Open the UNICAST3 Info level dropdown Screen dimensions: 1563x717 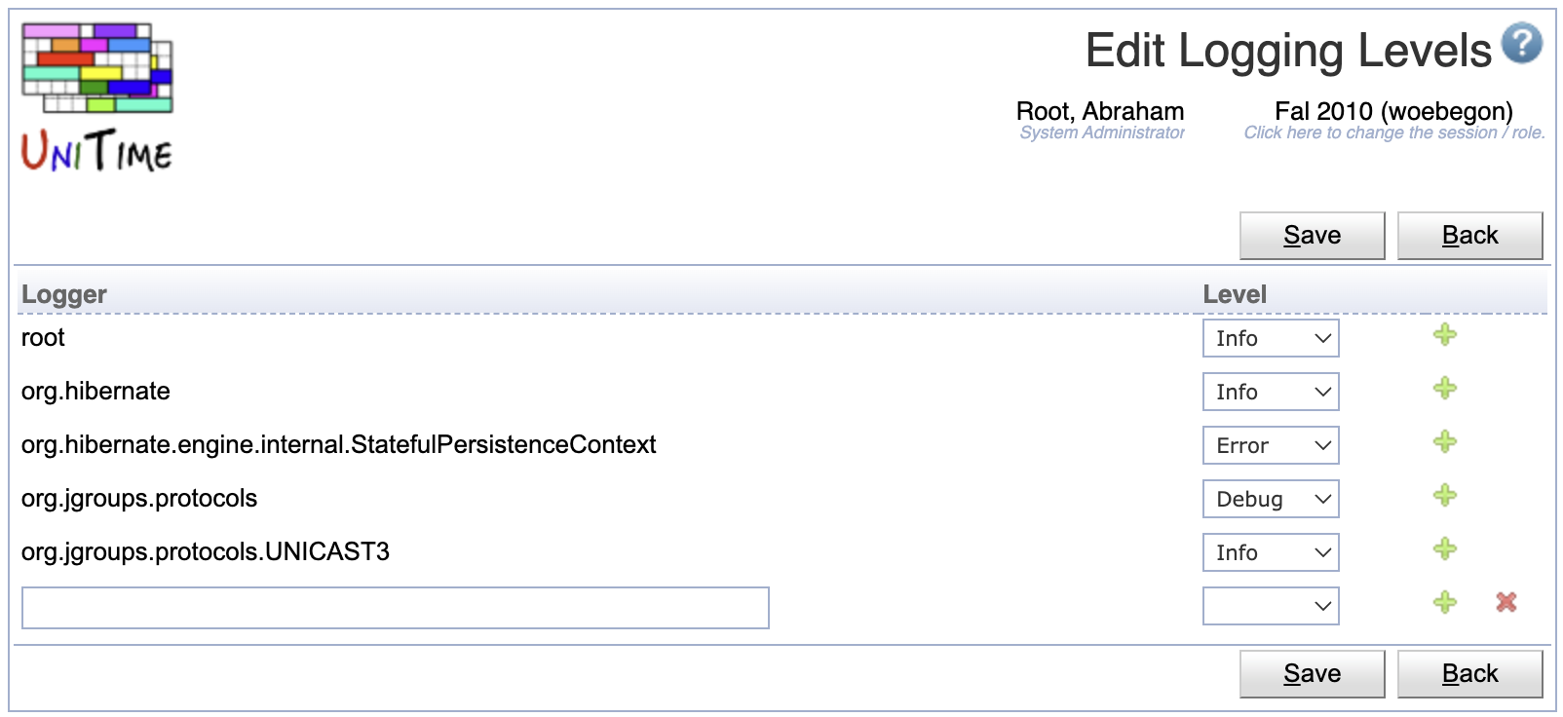pyautogui.click(x=1271, y=552)
